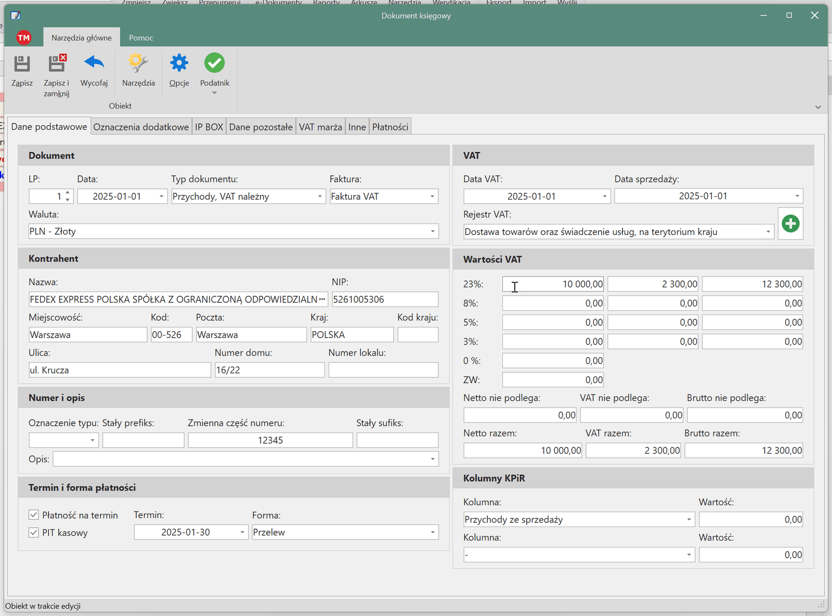Open the Narzędzia wrench tools icon
The width and height of the screenshot is (832, 616).
coord(138,64)
